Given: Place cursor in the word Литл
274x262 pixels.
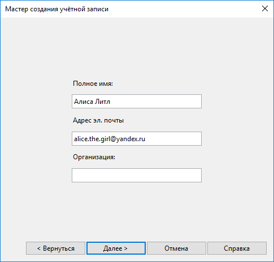Looking at the screenshot, I should pyautogui.click(x=102, y=102).
